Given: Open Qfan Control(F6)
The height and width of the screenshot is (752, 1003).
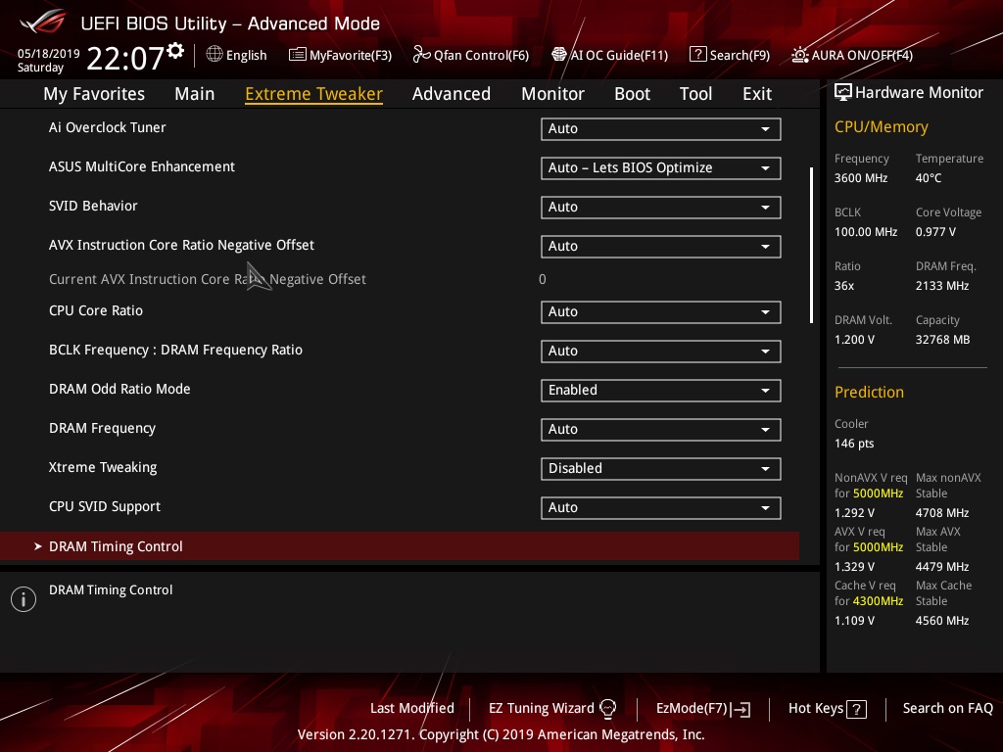Looking at the screenshot, I should [471, 55].
